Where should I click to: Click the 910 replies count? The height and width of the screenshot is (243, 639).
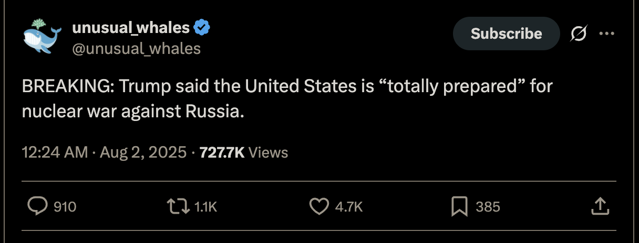pos(65,207)
